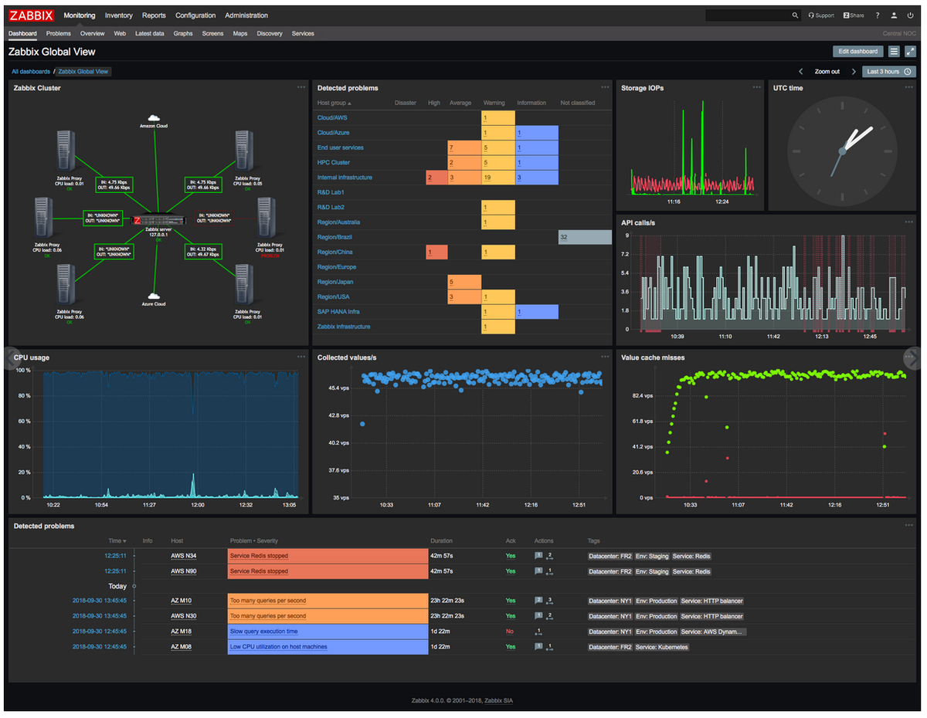This screenshot has height=718, width=927.
Task: Open the Last 3 hours time selector
Action: [888, 72]
